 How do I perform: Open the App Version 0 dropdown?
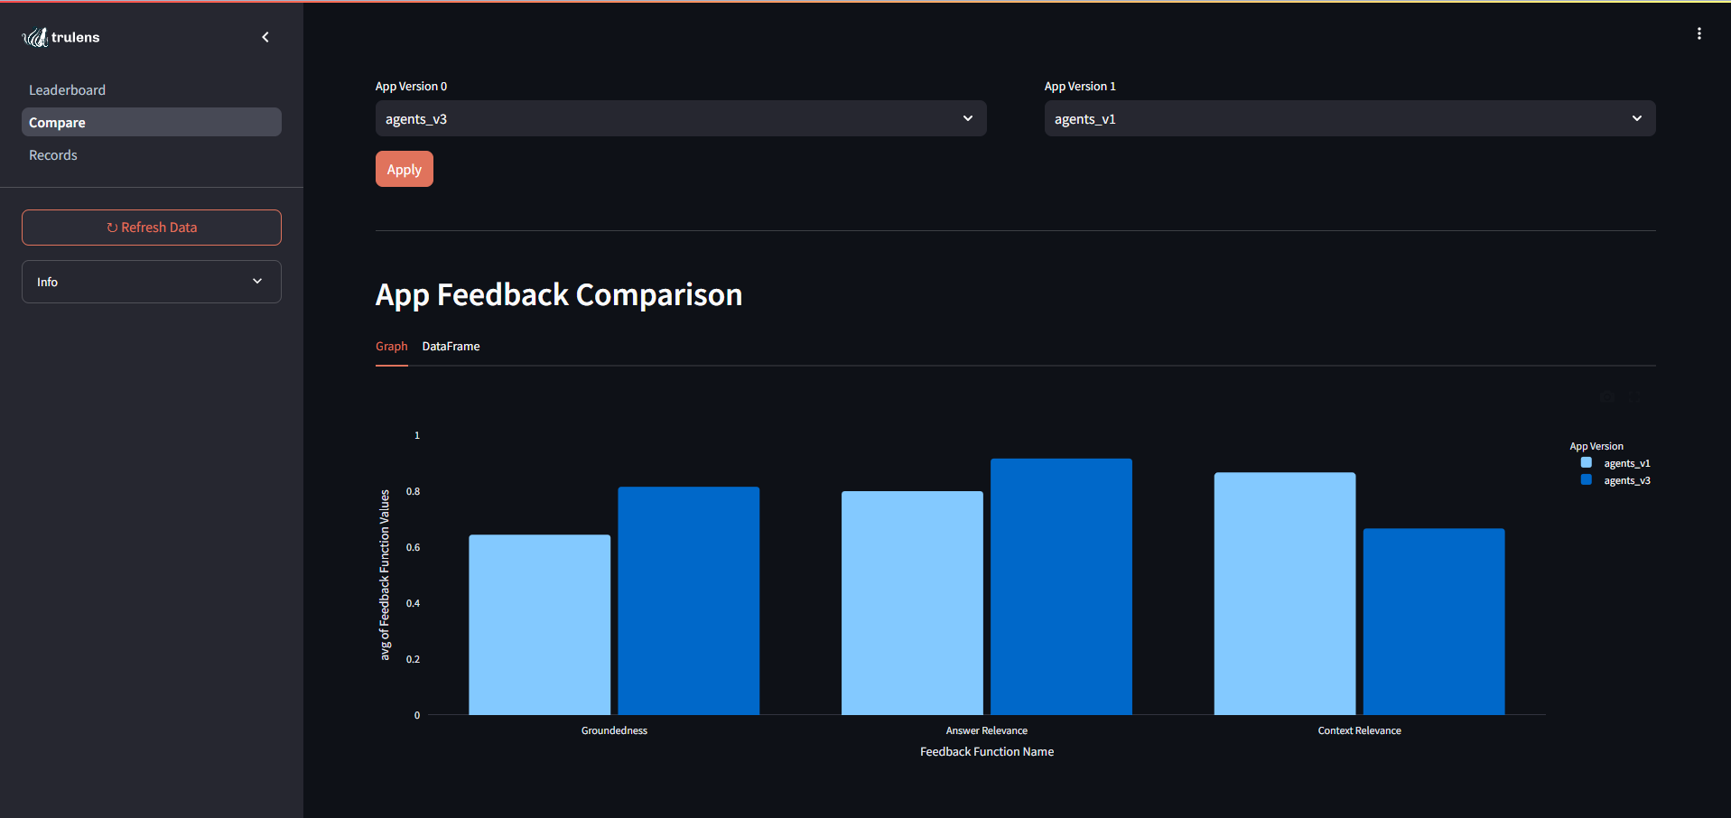click(681, 118)
